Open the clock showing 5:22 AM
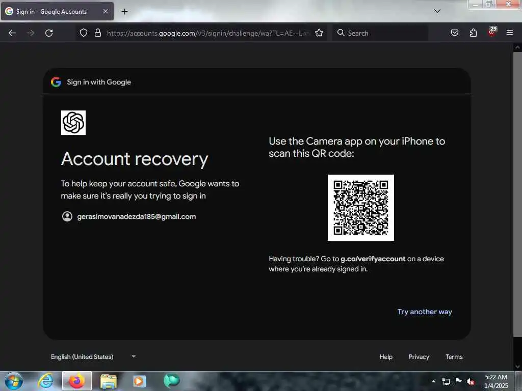522x391 pixels. click(x=496, y=381)
